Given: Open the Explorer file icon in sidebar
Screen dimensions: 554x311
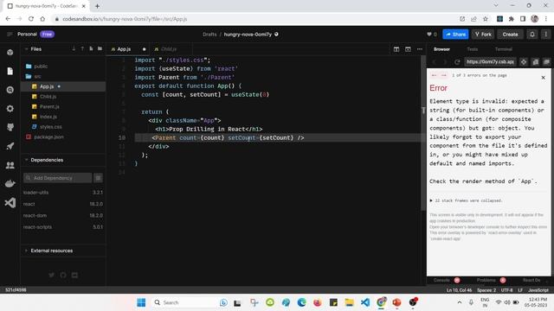Looking at the screenshot, I should click(x=10, y=71).
